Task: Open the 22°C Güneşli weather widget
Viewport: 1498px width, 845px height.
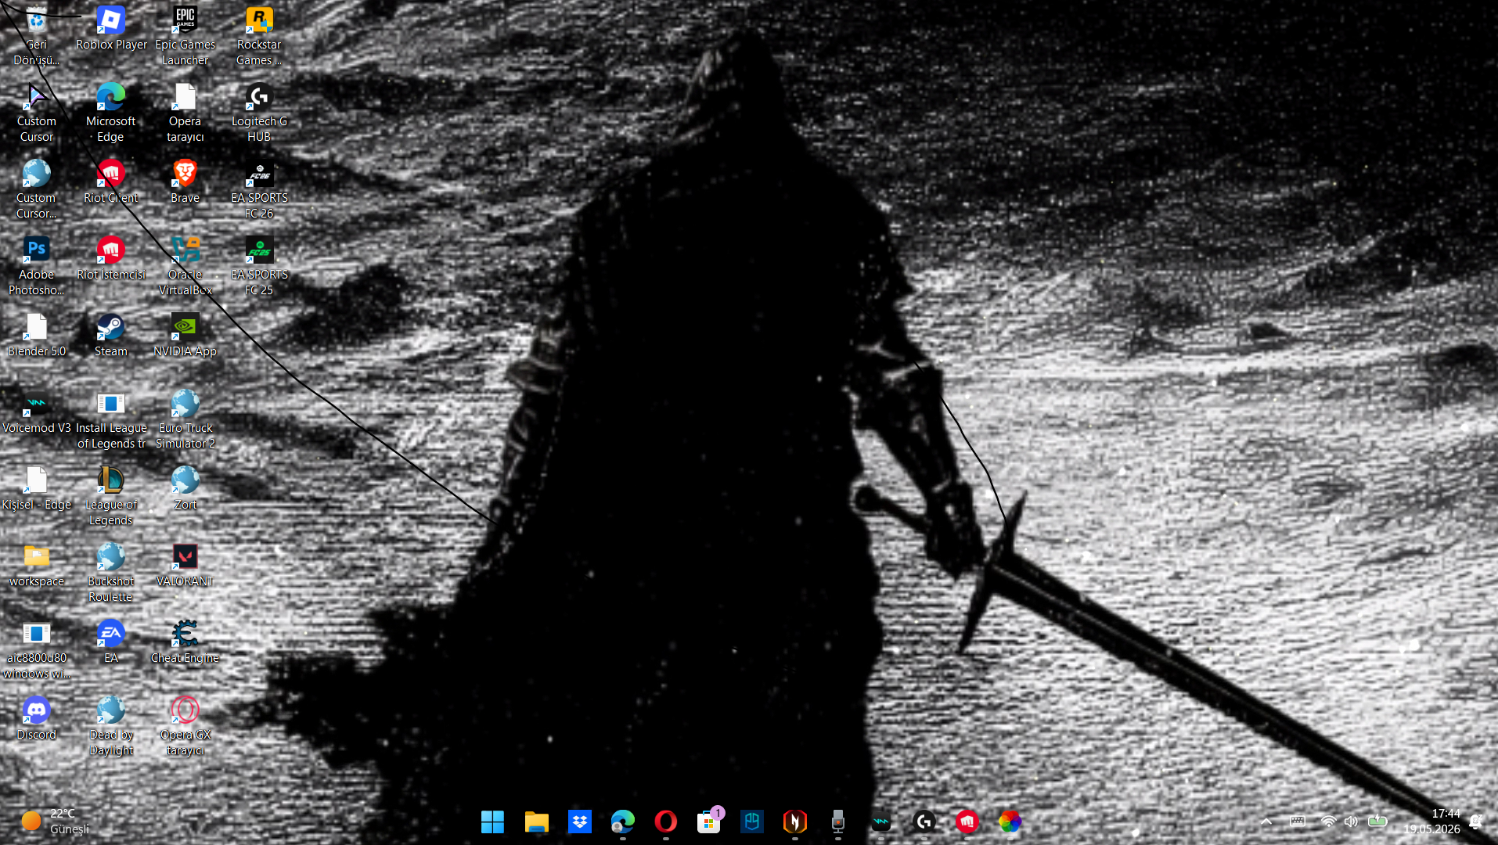Action: 55,822
